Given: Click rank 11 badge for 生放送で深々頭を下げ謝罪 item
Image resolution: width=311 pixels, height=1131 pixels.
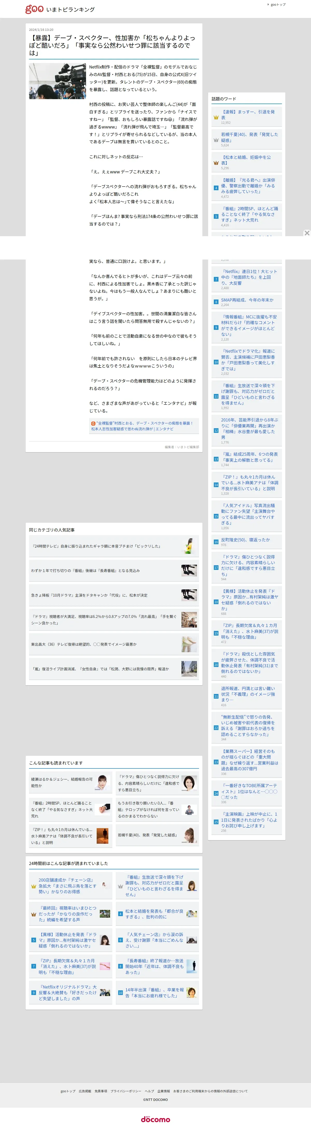Looking at the screenshot, I should pos(216,397).
